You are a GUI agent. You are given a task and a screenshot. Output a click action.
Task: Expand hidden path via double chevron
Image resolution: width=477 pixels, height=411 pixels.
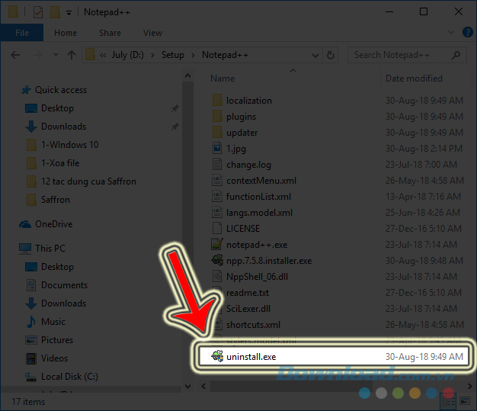tap(103, 55)
